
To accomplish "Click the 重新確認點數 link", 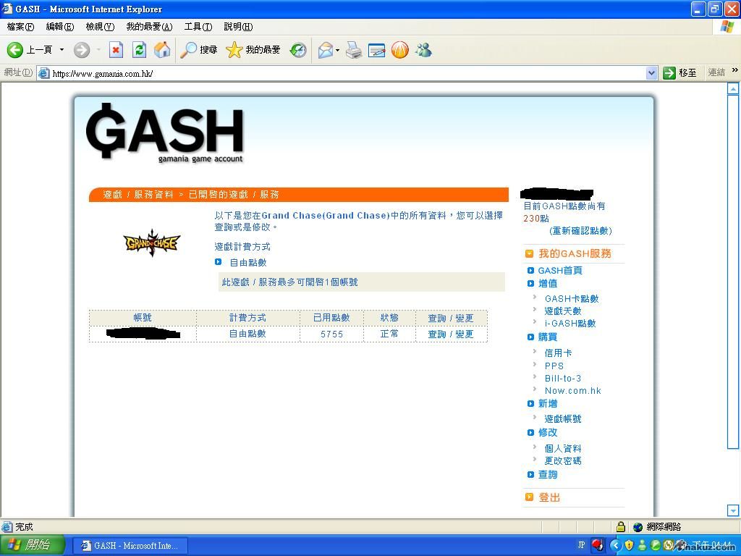I will tap(580, 230).
